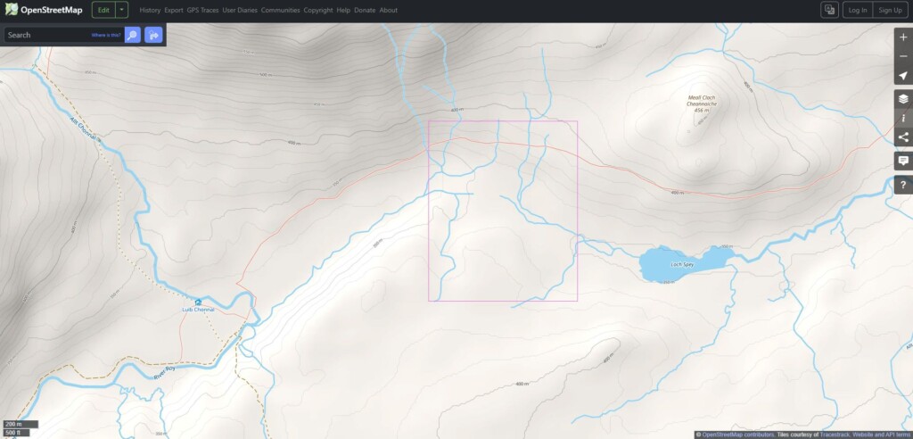Open the map Layers panel

point(903,99)
